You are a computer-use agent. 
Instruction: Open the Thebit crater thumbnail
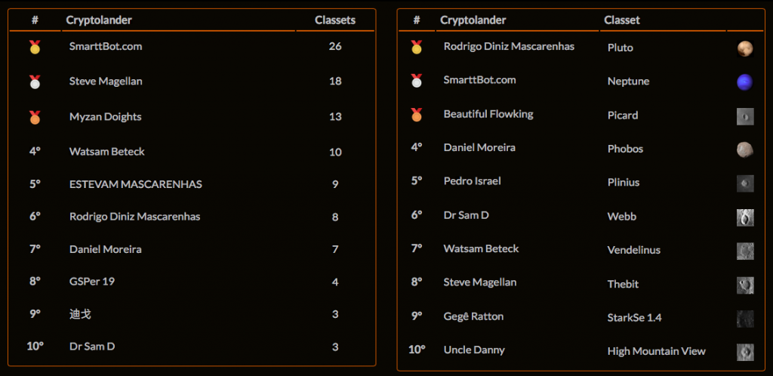745,285
